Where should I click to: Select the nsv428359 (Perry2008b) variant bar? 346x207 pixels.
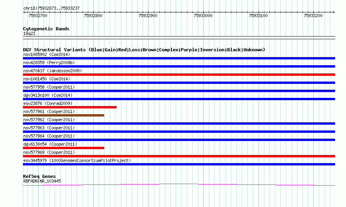coord(179,66)
